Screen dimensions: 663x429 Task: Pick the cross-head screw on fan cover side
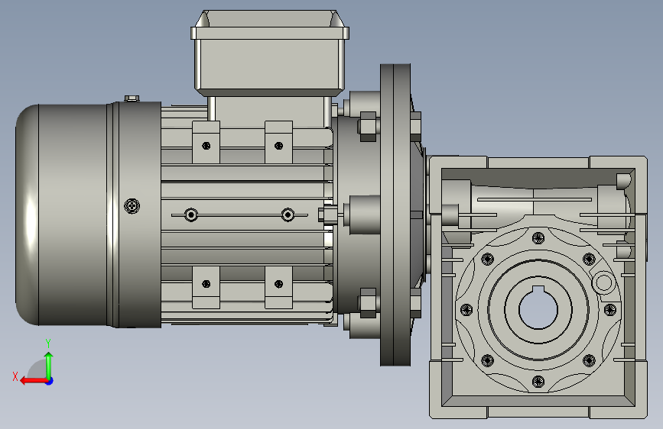[132, 206]
